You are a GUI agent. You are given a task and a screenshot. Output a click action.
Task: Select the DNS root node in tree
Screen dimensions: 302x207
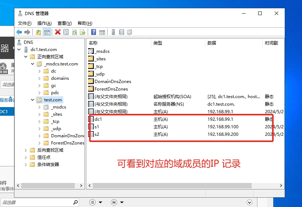pos(28,42)
